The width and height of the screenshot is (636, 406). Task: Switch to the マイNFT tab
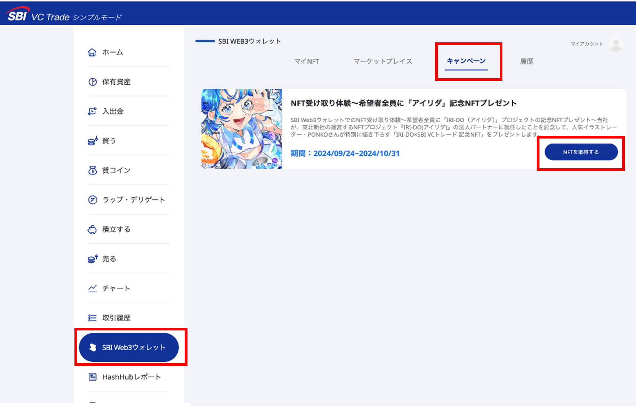pos(307,61)
